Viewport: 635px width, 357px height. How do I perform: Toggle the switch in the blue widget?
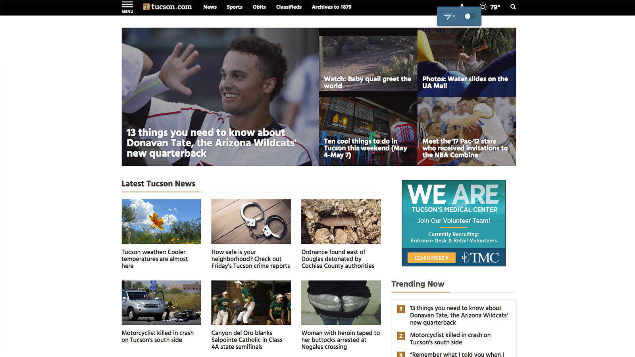[x=470, y=17]
